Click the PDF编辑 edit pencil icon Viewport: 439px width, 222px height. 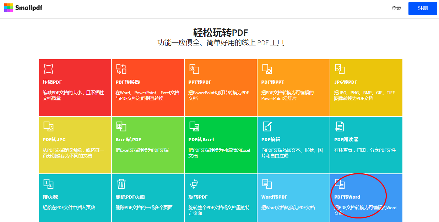click(x=267, y=126)
